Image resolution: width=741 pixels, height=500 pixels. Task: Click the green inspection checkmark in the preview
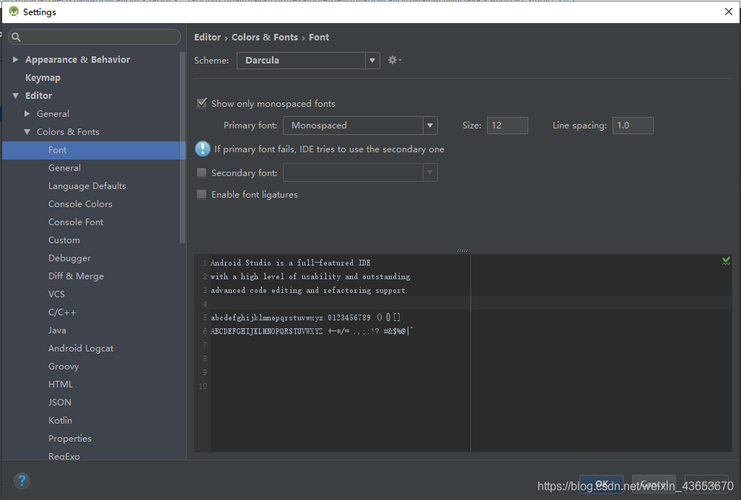tap(726, 260)
